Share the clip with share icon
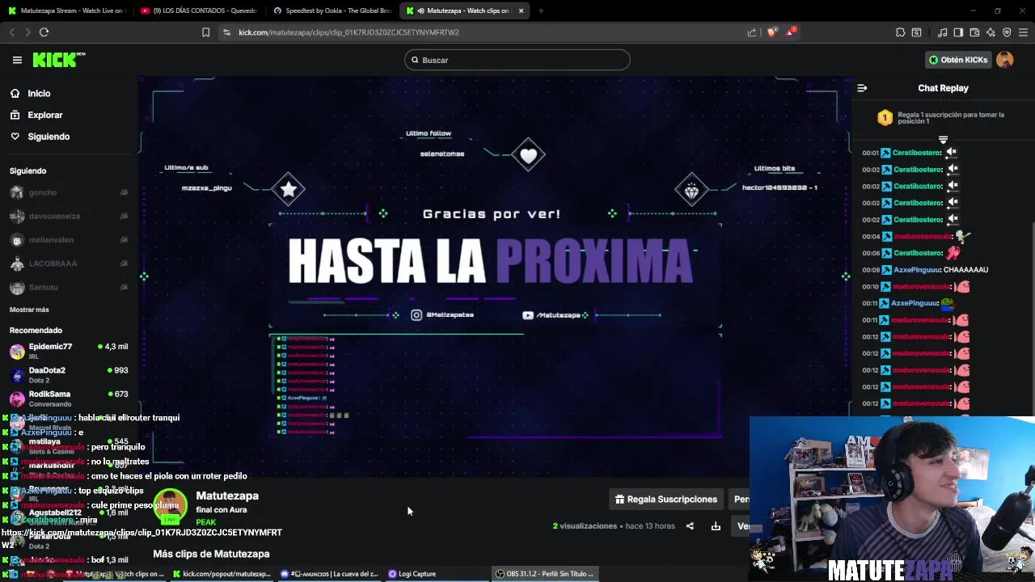Image resolution: width=1035 pixels, height=582 pixels. pos(690,526)
